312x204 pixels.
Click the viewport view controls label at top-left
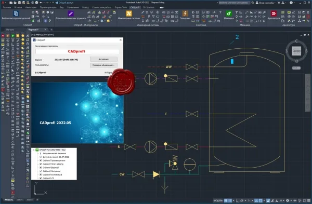pos(43,35)
